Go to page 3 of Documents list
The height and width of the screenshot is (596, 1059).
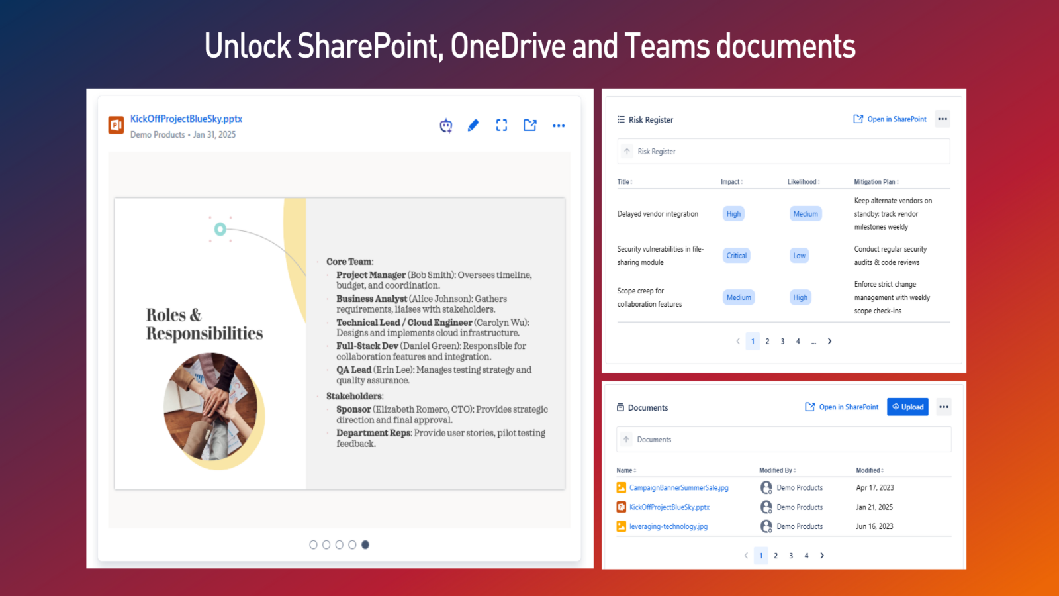(x=791, y=556)
